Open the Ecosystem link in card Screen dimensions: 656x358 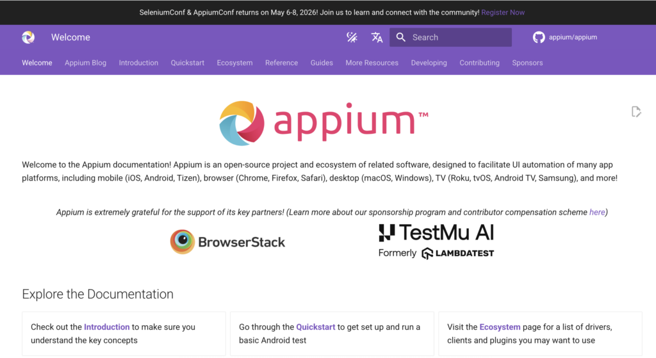(500, 327)
